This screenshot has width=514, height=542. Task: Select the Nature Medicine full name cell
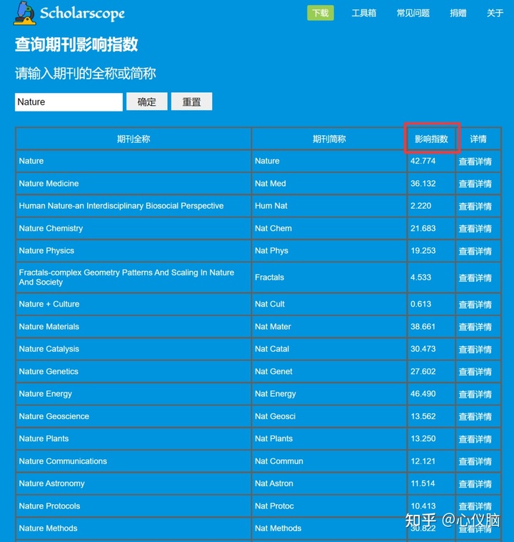133,184
